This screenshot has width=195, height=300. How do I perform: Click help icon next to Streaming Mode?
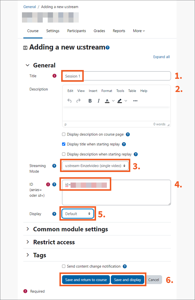54,166
